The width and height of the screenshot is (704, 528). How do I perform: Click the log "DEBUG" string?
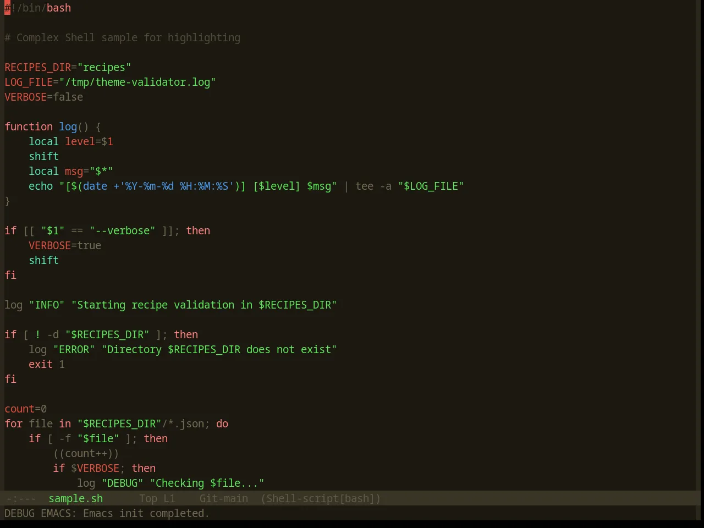[122, 483]
